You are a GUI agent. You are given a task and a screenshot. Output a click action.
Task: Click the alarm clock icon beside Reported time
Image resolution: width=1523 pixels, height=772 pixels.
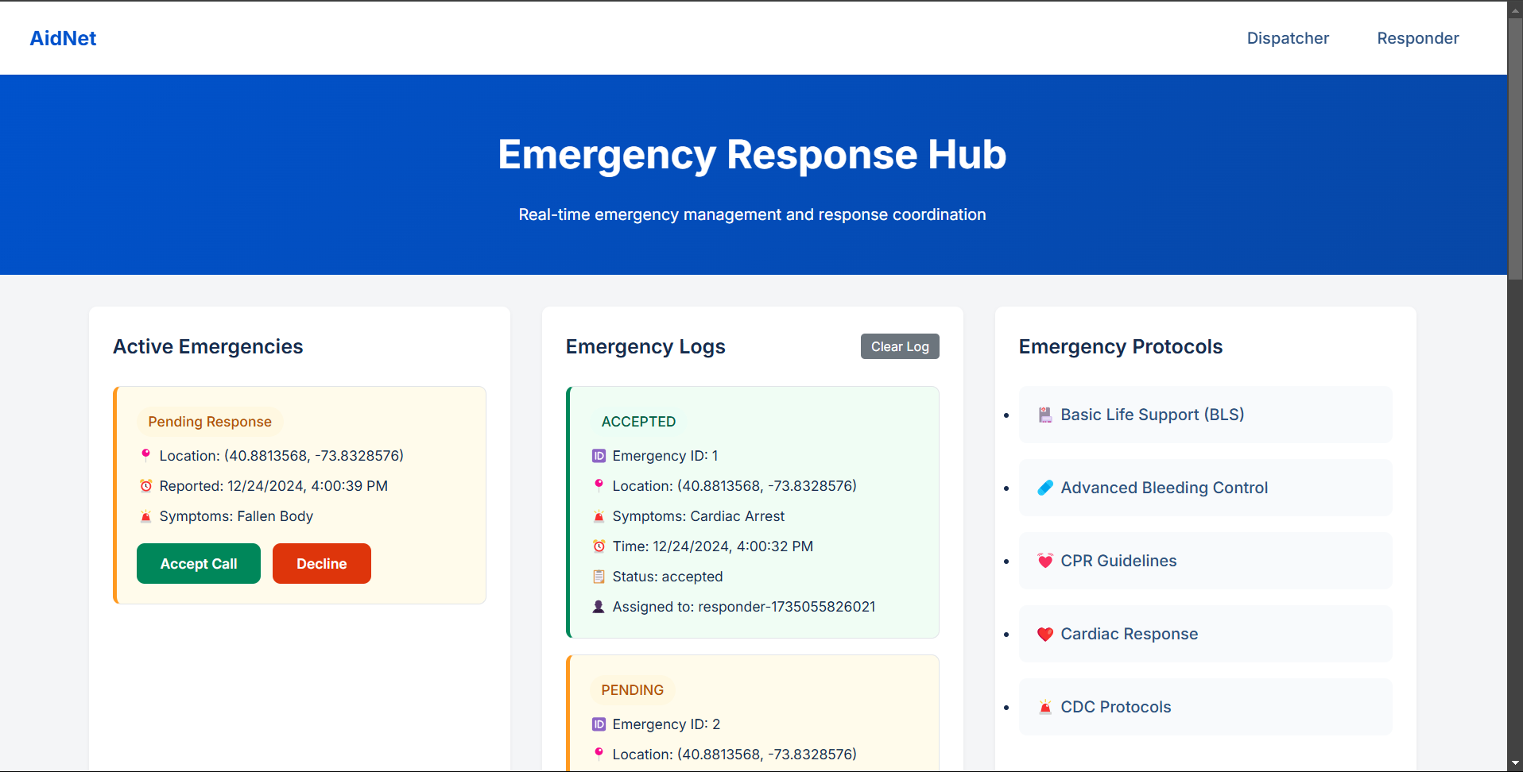(x=145, y=486)
